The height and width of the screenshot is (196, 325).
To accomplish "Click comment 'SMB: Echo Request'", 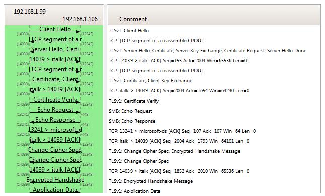I will point(130,111).
